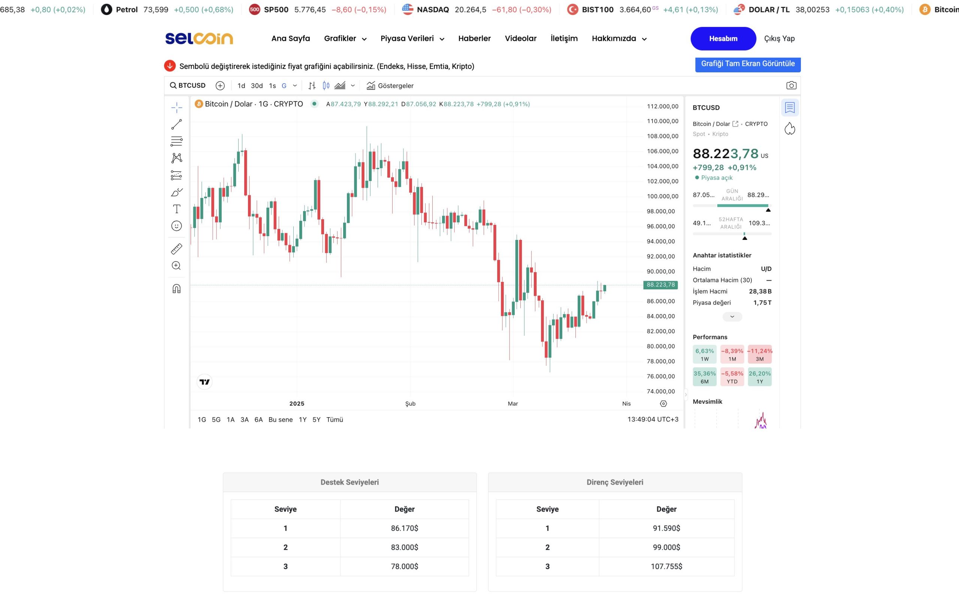Open Bitcoin symbol external link icon
This screenshot has width=959, height=596.
[x=735, y=124]
